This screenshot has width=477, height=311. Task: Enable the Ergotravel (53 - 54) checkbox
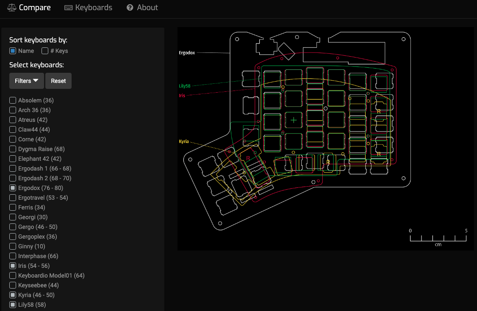13,198
